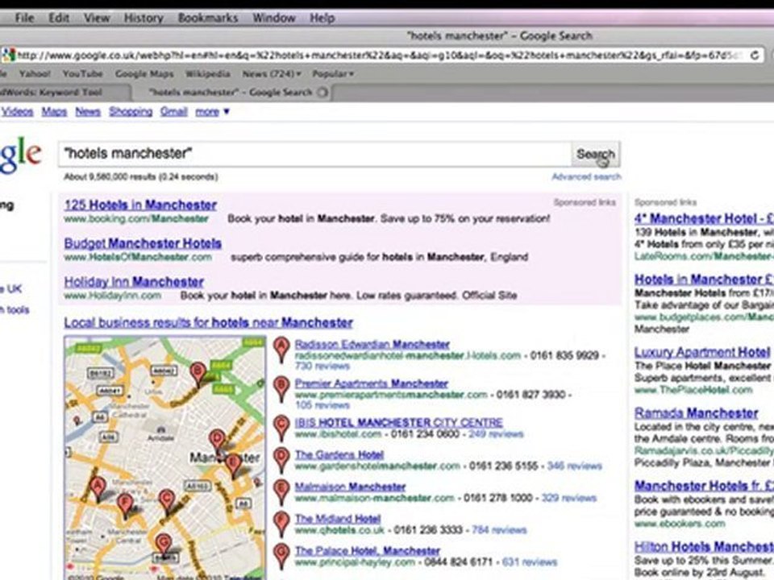Open the Google News link
Screen dimensions: 774x580
[88, 112]
